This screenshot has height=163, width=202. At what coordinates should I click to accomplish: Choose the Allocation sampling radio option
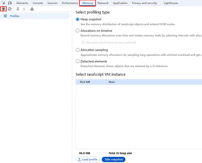click(x=78, y=50)
